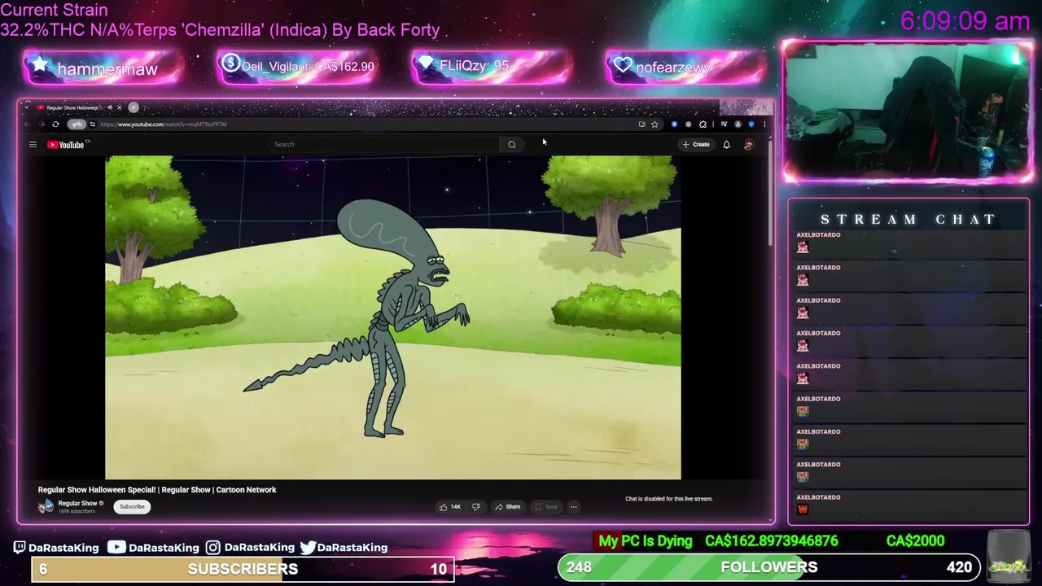Click the install app icon in address bar
This screenshot has height=586, width=1042.
[x=642, y=125]
